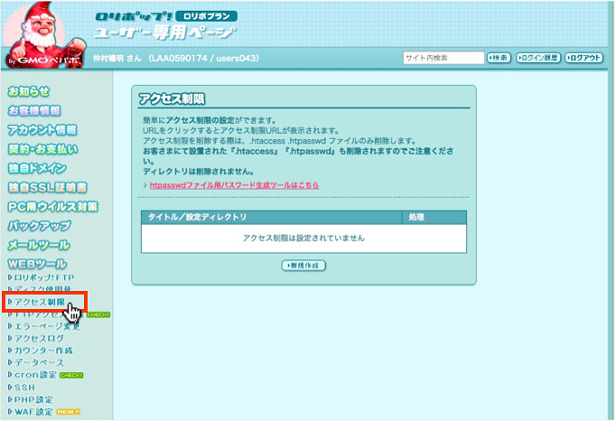Open PHP設定 in the sidebar

(33, 400)
